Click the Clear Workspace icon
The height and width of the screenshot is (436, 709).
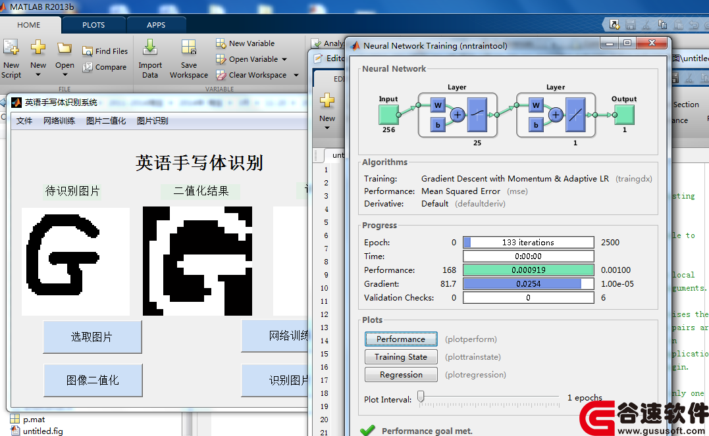[x=221, y=75]
